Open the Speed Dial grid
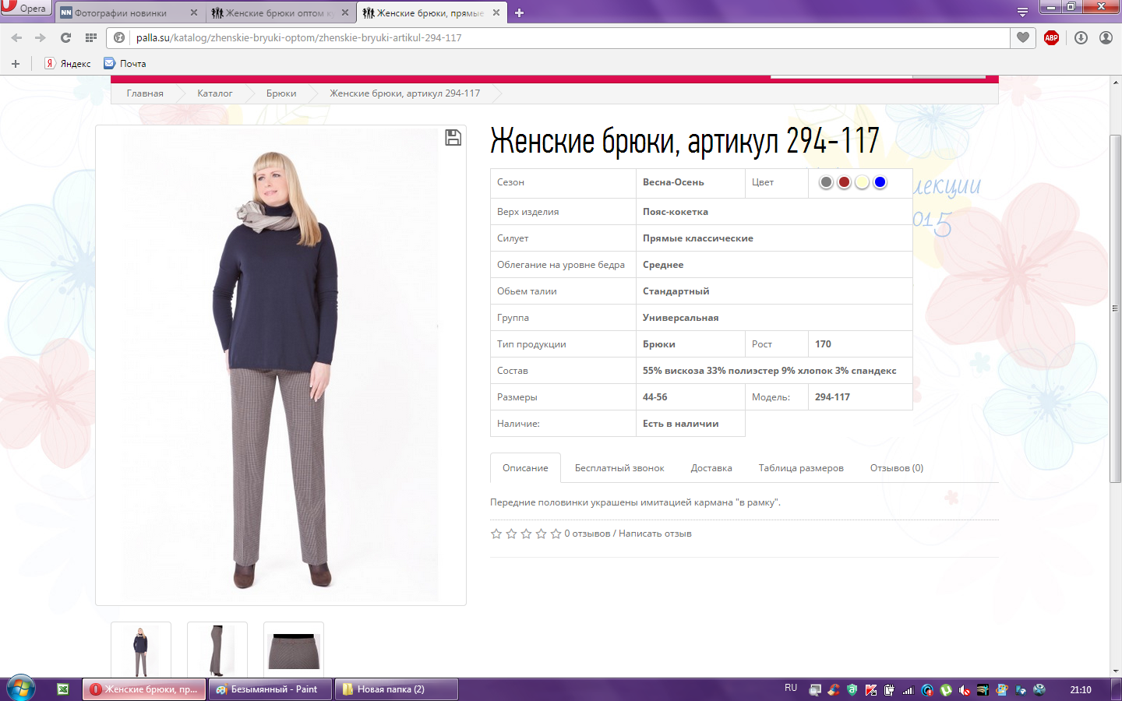 click(91, 37)
